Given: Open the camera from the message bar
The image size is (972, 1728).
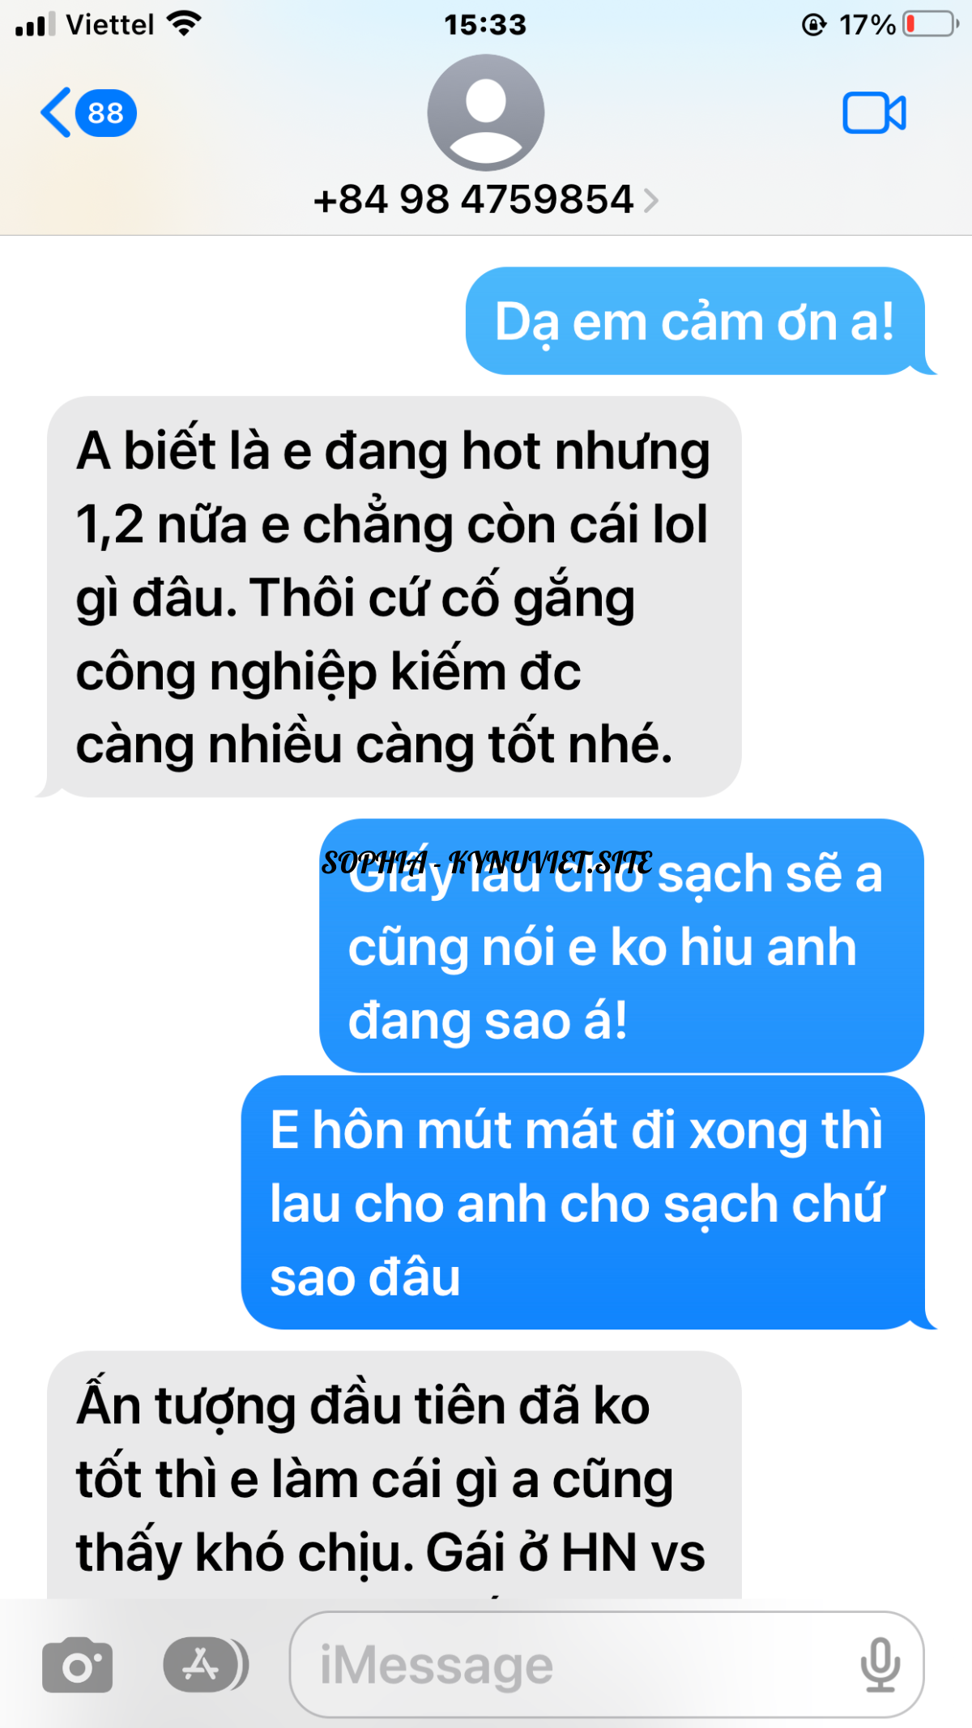Looking at the screenshot, I should click(78, 1666).
